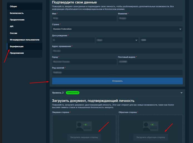Image resolution: width=193 pixels, height=143 pixels.
Task: Select API in the sidebar
Action: click(x=12, y=26)
